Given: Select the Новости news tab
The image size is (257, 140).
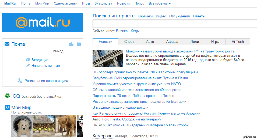Looking at the screenshot, I should point(105,41).
